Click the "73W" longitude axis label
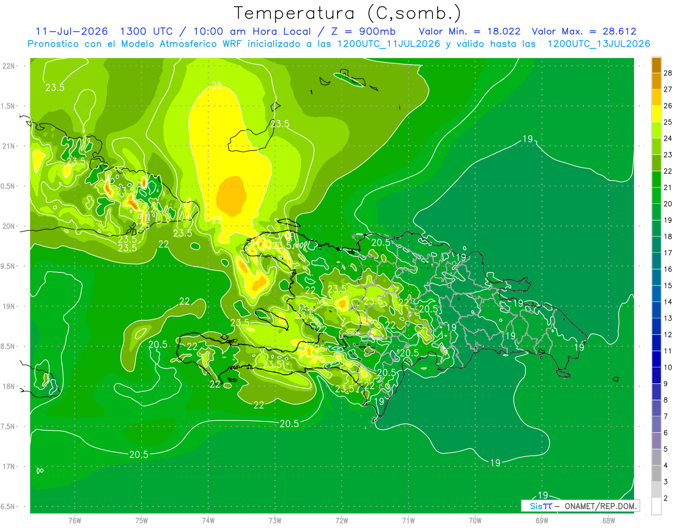The height and width of the screenshot is (528, 683). point(275,520)
